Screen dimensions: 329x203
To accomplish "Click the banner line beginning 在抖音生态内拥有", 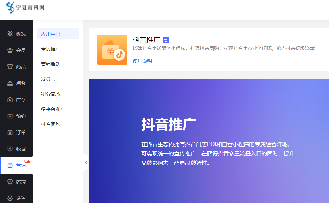I will [216, 144].
